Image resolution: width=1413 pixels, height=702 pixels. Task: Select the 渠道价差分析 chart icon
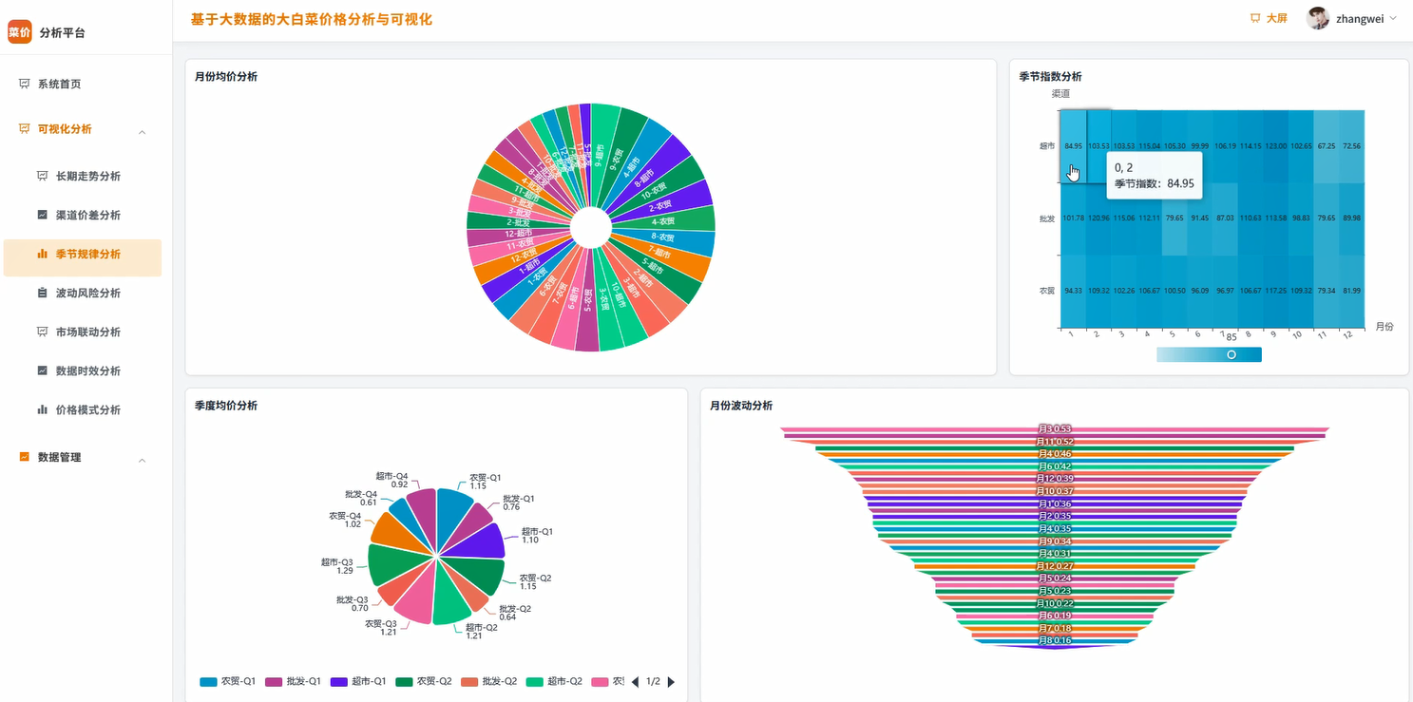(x=42, y=215)
